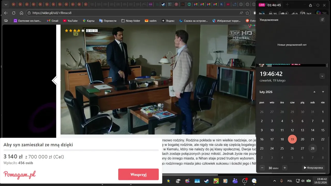The height and width of the screenshot is (186, 331).
Task: Decrease focus session minutes
Action: 262,168
